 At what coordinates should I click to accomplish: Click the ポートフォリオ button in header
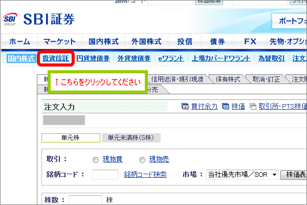290,21
